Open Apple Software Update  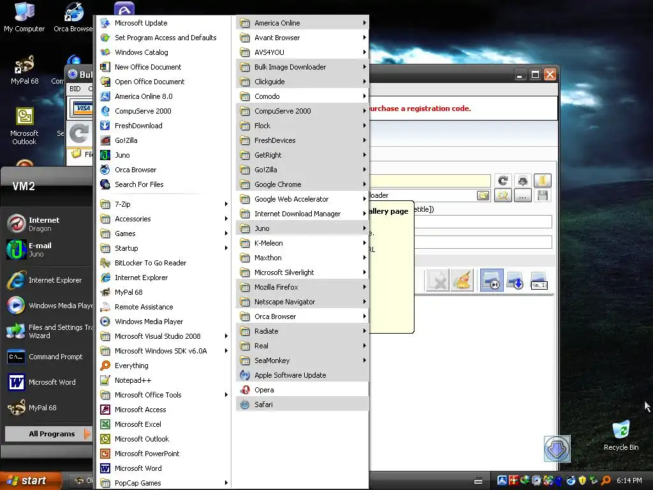click(x=302, y=375)
